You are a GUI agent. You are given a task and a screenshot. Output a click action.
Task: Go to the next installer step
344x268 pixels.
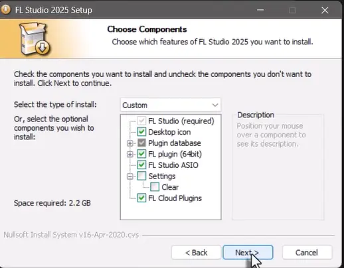click(x=248, y=252)
